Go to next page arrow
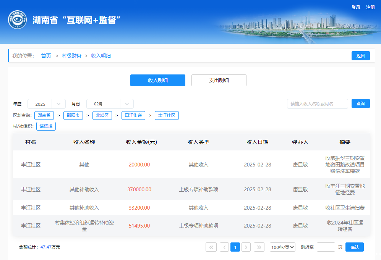This screenshot has width=381, height=260. (x=246, y=247)
